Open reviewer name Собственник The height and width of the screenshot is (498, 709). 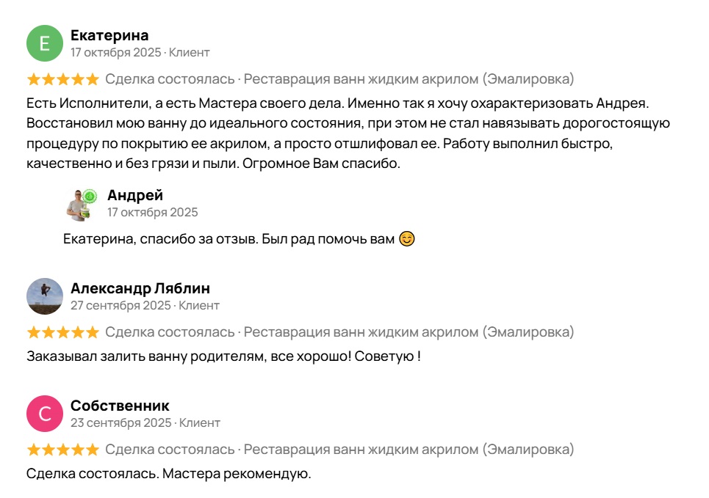(120, 406)
